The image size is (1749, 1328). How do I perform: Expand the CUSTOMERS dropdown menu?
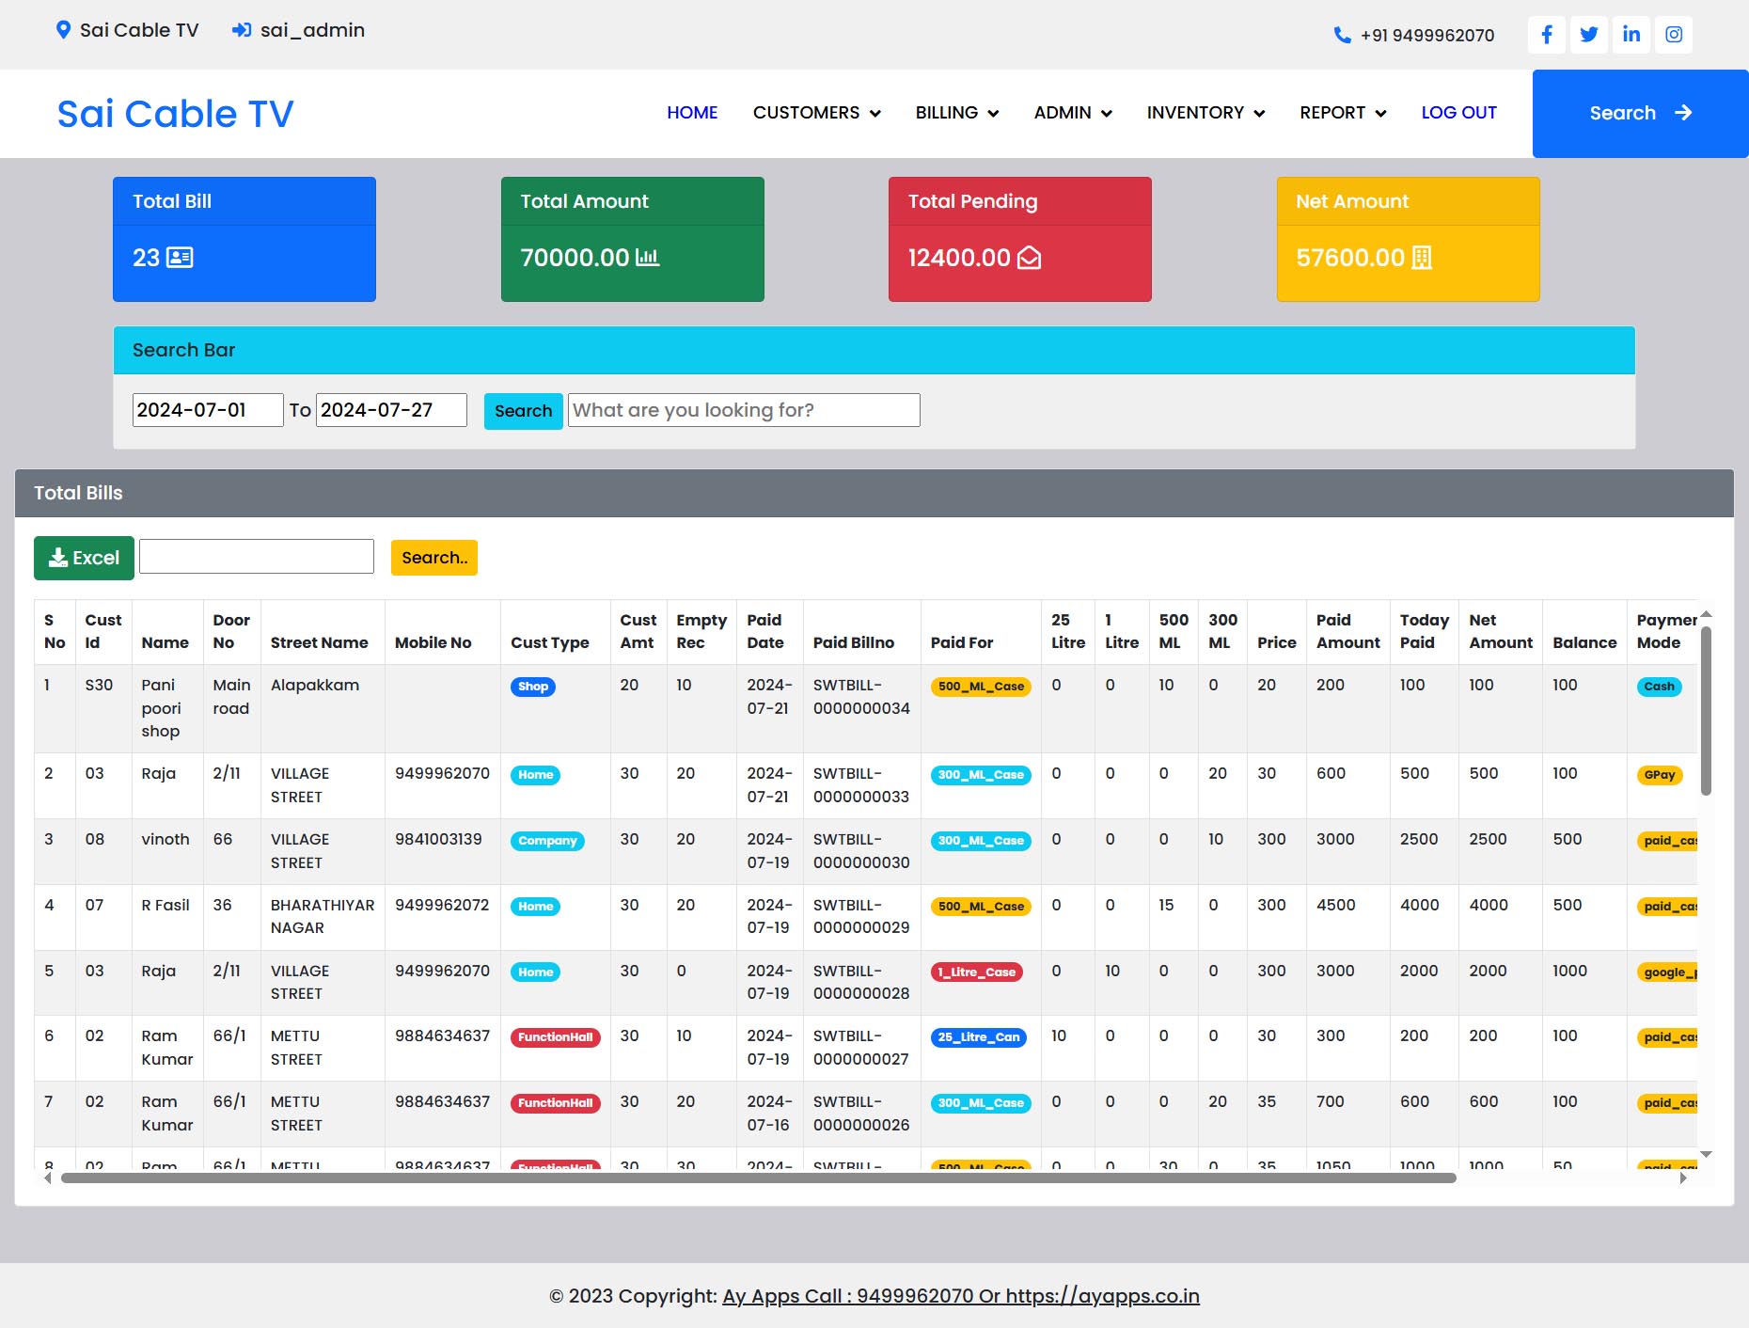coord(816,113)
